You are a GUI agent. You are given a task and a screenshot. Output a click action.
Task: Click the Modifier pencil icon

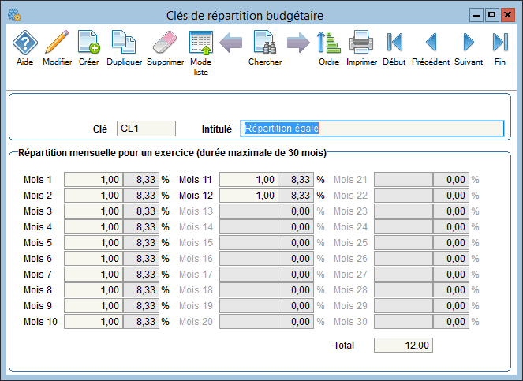click(x=57, y=42)
